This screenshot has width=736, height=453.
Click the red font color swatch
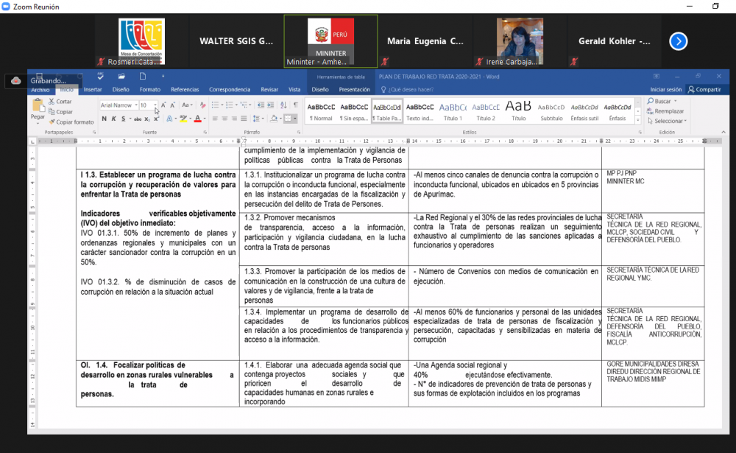[197, 119]
